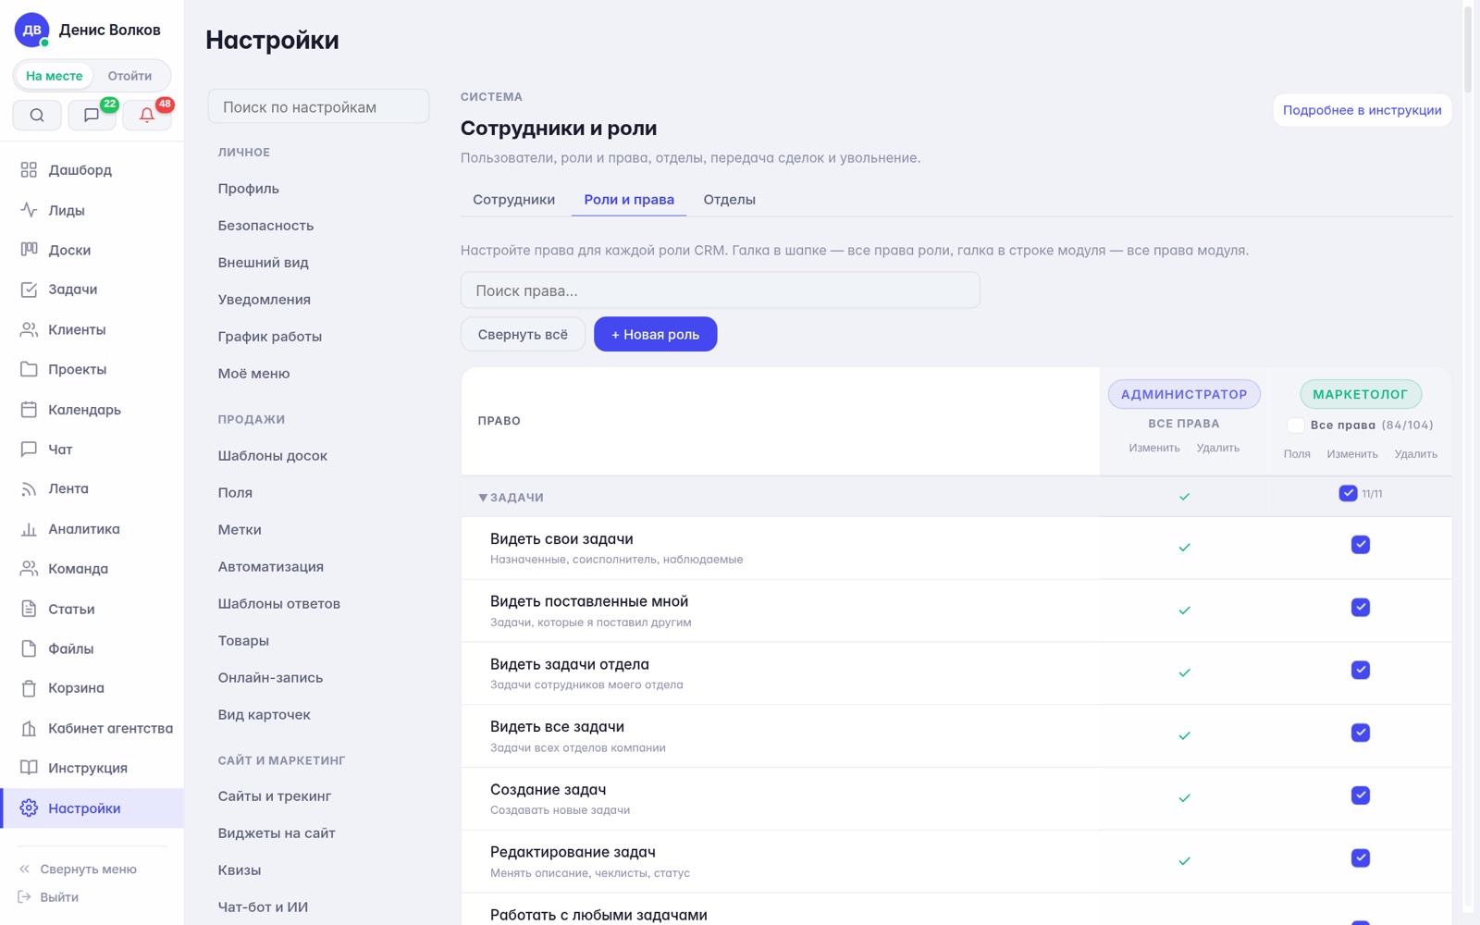This screenshot has height=925, width=1480.
Task: Toggle Маркетолог checkbox for Задачи module
Action: point(1348,493)
